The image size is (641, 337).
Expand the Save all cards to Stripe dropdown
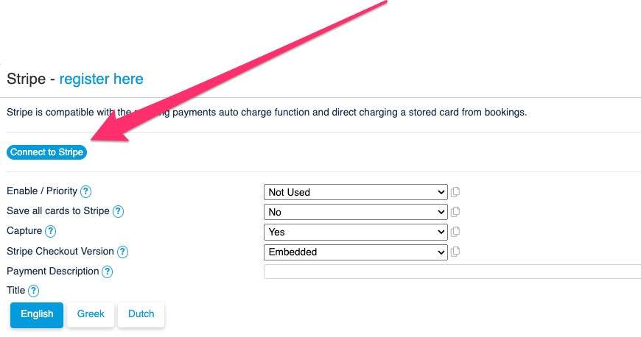(x=355, y=212)
